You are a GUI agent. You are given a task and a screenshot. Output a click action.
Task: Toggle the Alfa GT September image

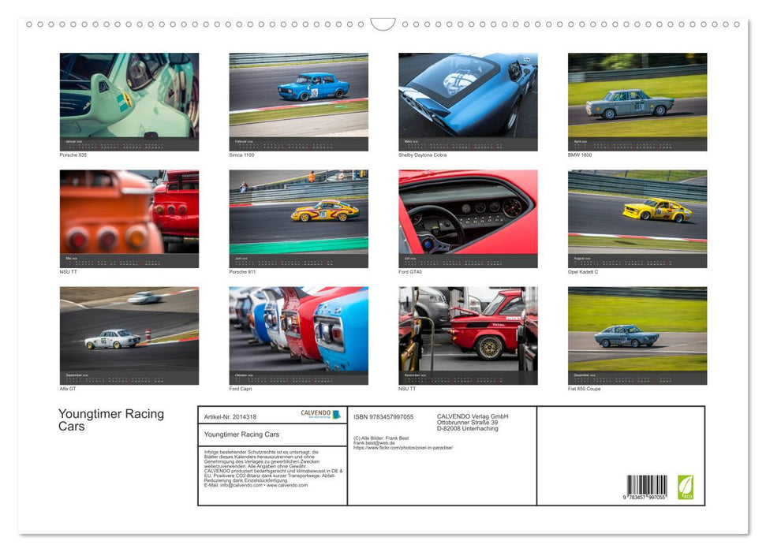point(129,334)
